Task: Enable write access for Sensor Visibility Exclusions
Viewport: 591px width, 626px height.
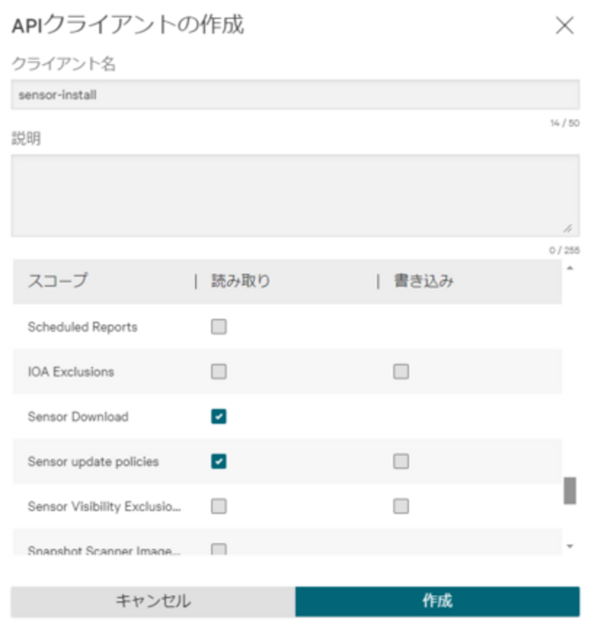Action: tap(400, 505)
